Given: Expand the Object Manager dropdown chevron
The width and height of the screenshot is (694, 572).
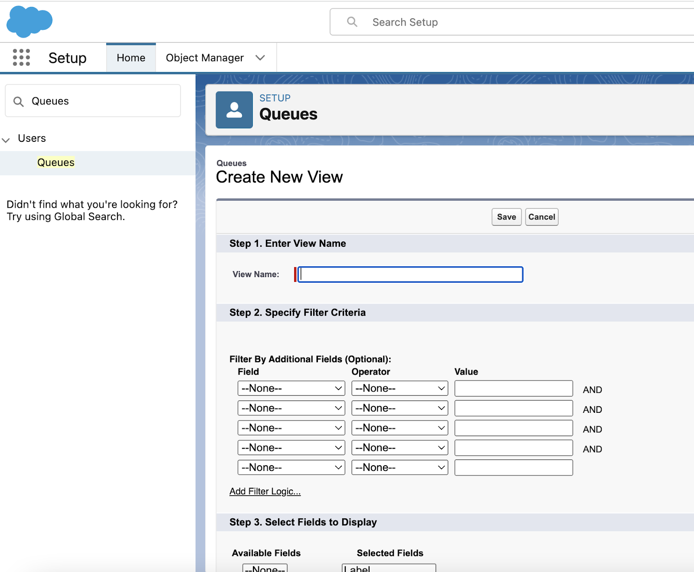Looking at the screenshot, I should (260, 57).
